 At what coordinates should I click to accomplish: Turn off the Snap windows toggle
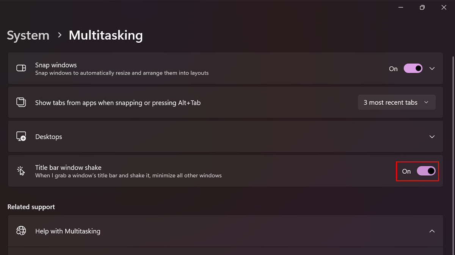pyautogui.click(x=413, y=68)
